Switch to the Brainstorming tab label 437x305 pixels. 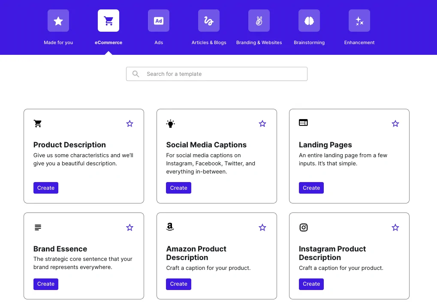(309, 43)
